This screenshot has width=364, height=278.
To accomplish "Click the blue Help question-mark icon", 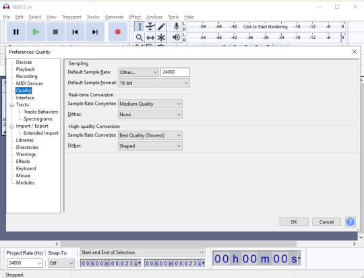I will pyautogui.click(x=351, y=222).
